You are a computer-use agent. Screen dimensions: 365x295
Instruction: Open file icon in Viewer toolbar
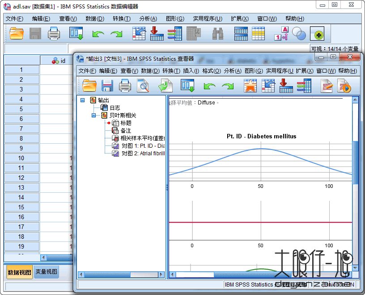[89, 86]
